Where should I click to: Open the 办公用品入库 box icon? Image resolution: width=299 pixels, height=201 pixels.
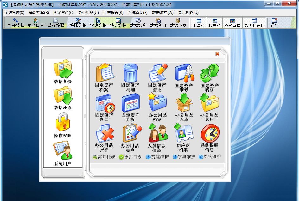click(184, 107)
